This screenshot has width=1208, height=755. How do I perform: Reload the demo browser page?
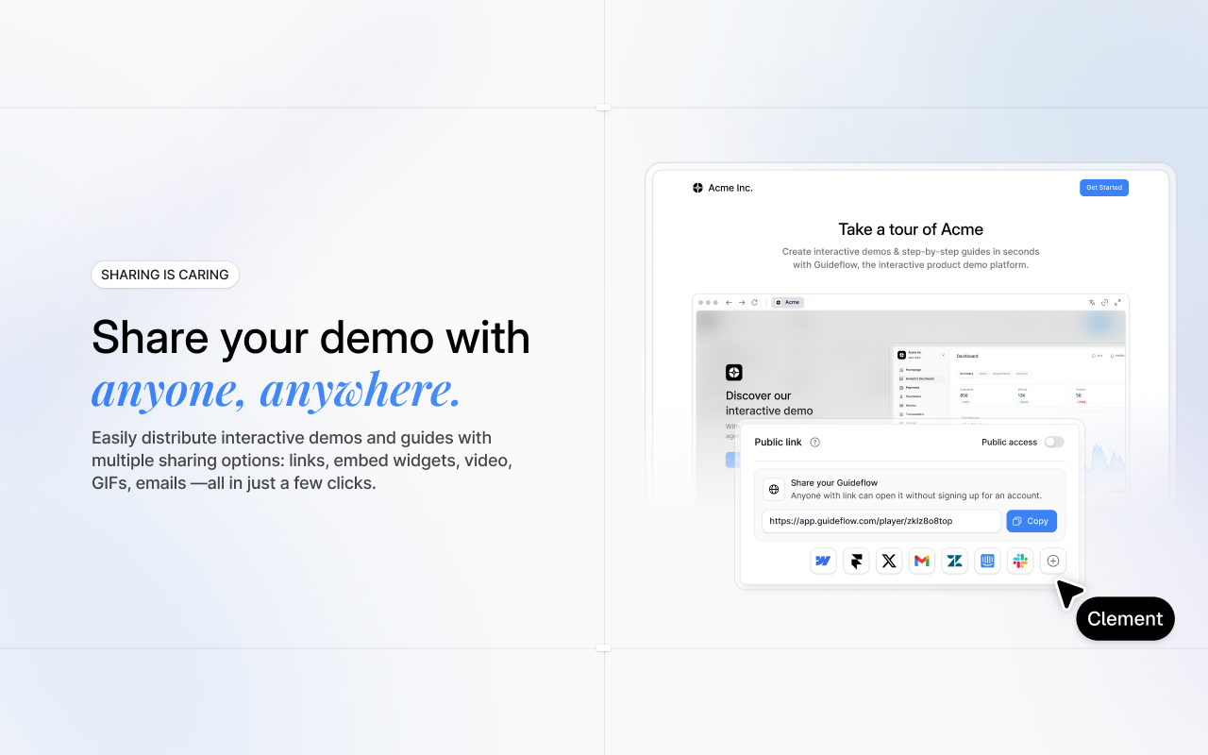[x=754, y=303]
